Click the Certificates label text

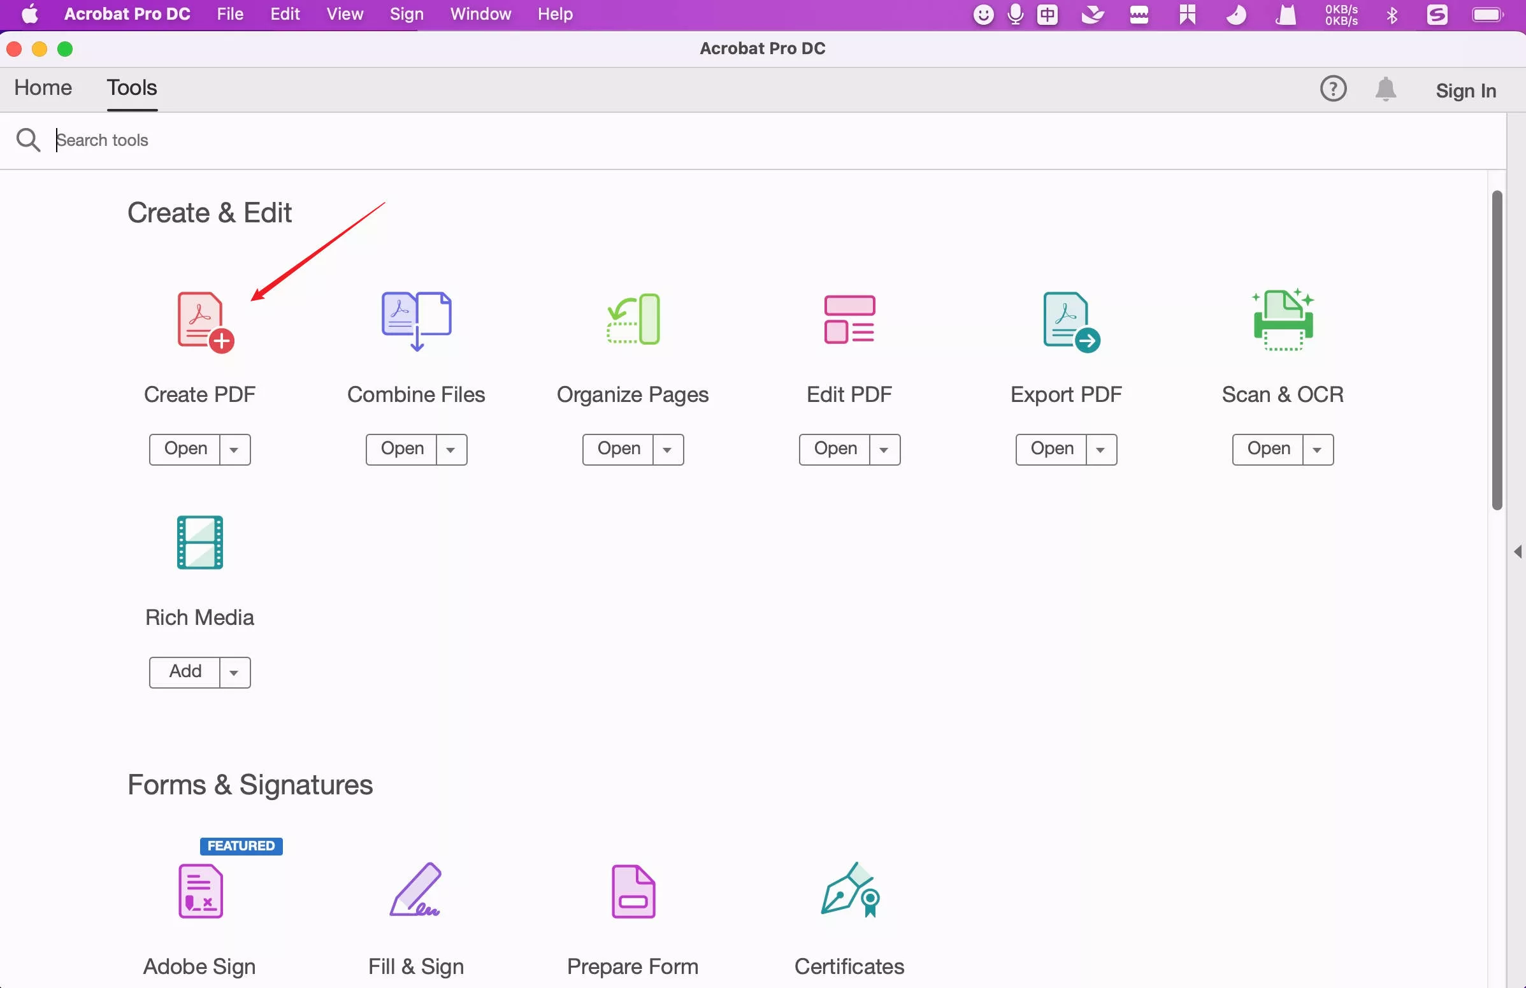849,966
